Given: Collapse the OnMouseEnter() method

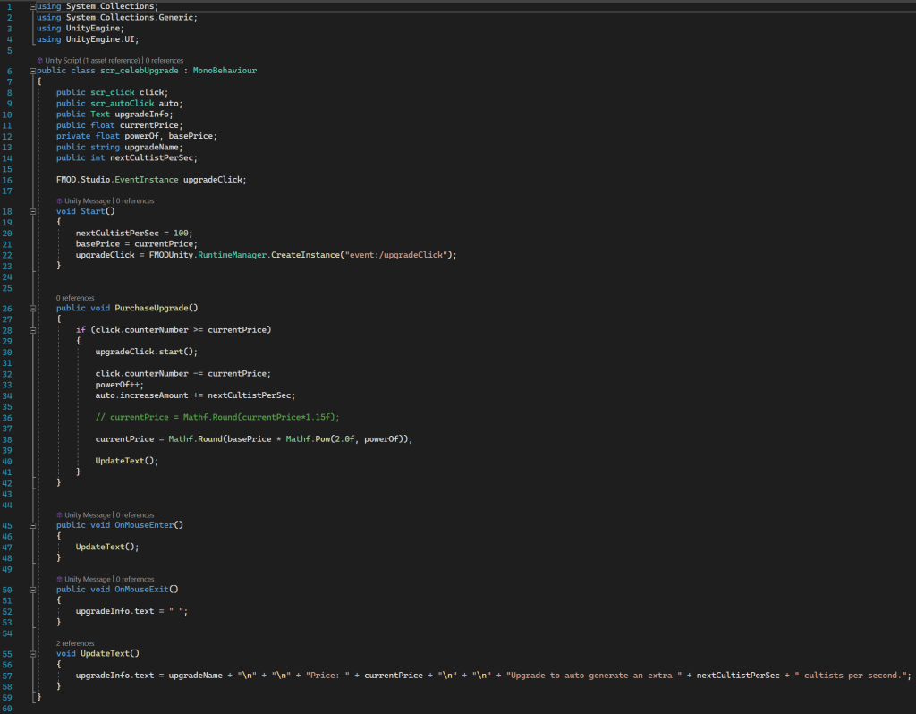Looking at the screenshot, I should click(x=33, y=525).
